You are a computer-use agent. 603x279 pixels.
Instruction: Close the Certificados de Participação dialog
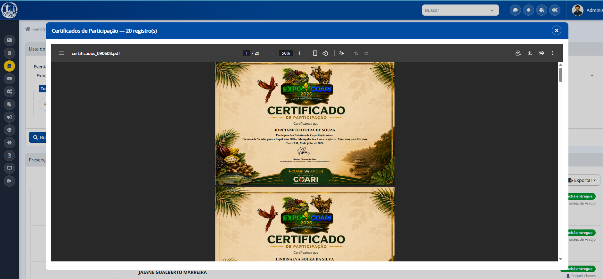[557, 30]
